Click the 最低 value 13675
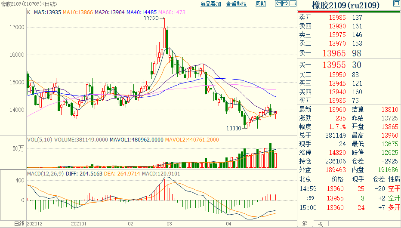Screen dimensions: 401x228 coord(390,144)
